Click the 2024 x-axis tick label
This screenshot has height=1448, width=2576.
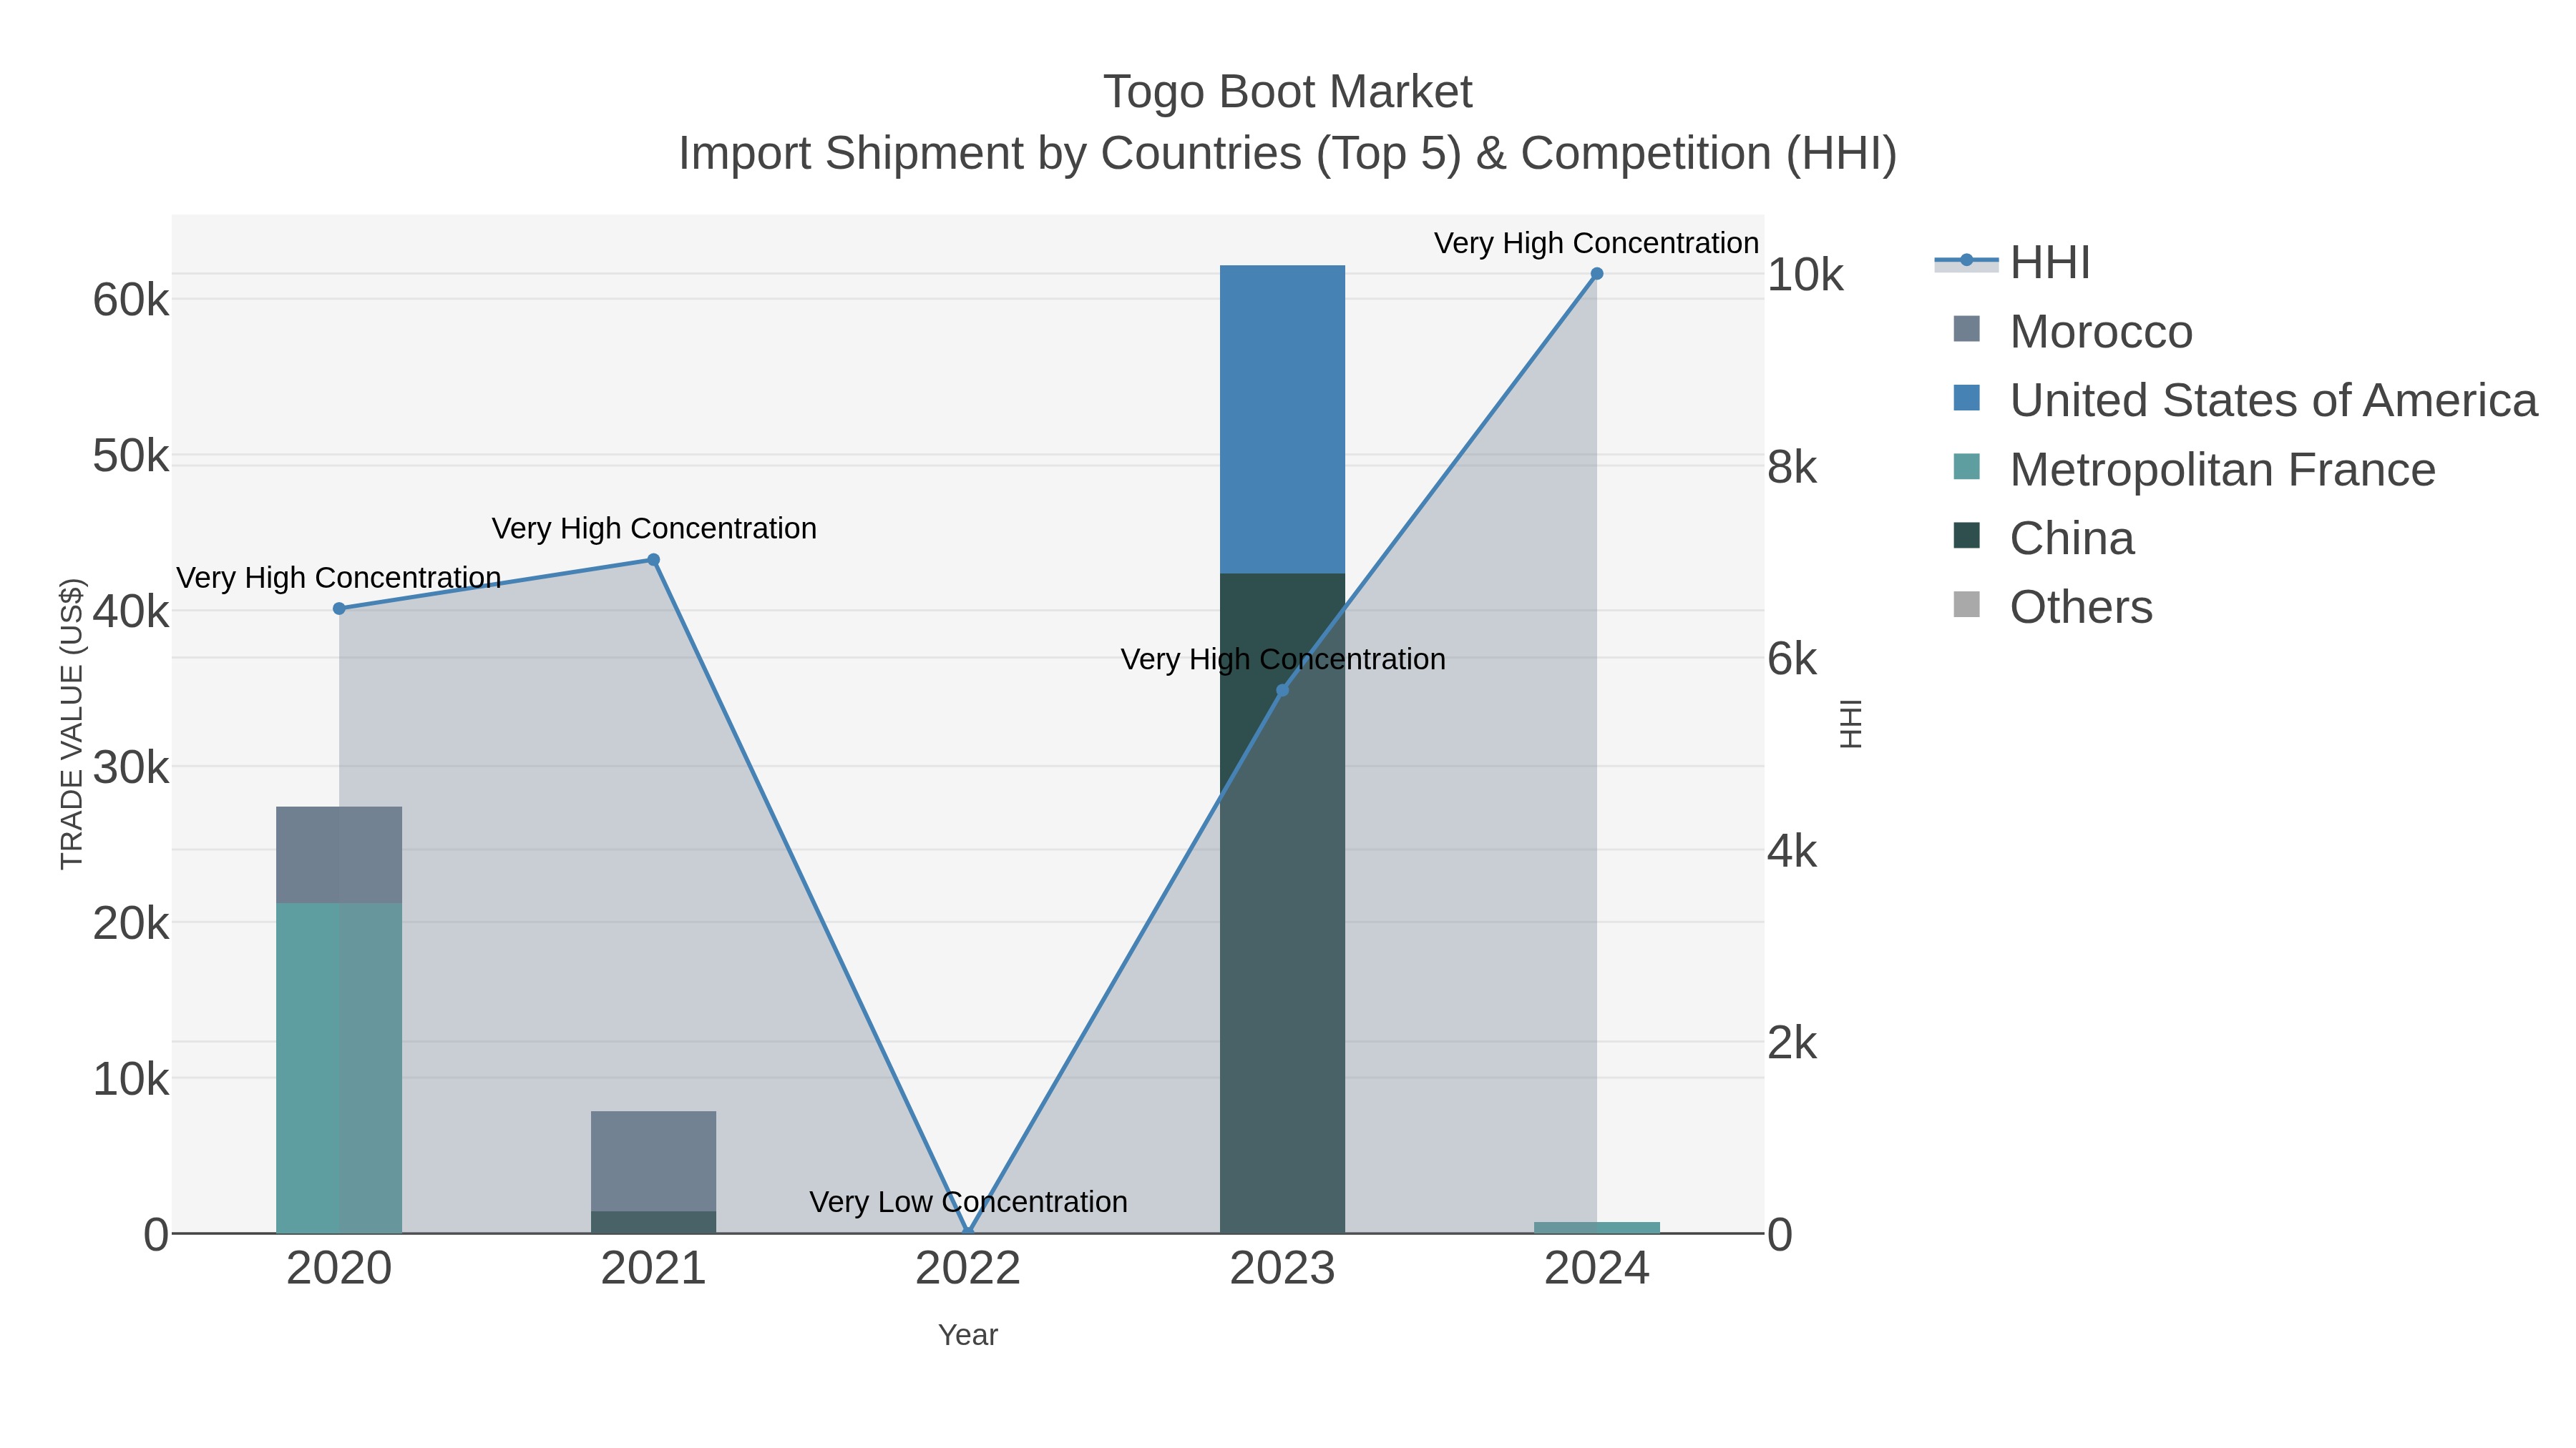coord(1597,1269)
